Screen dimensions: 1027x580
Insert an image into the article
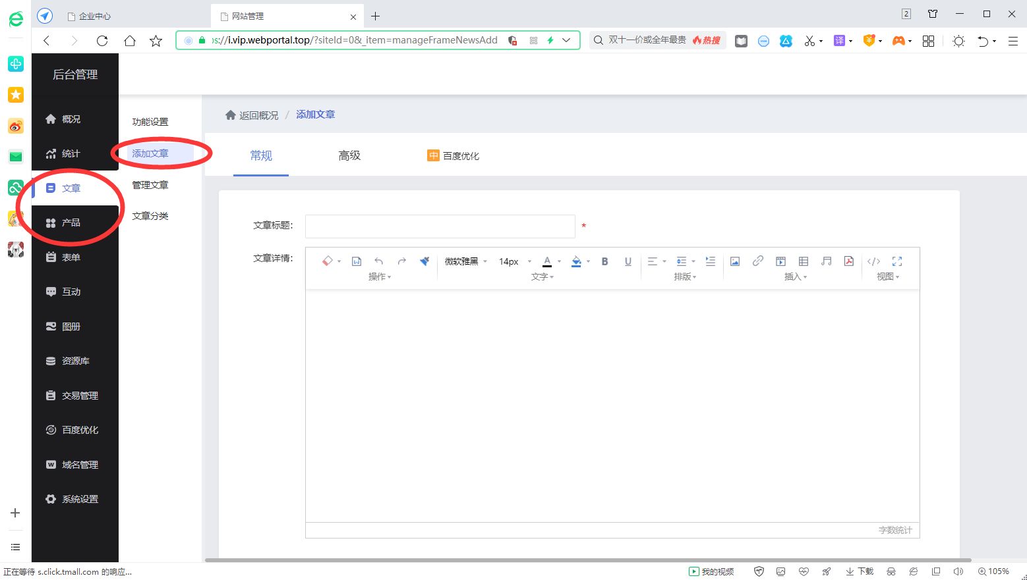pos(734,261)
